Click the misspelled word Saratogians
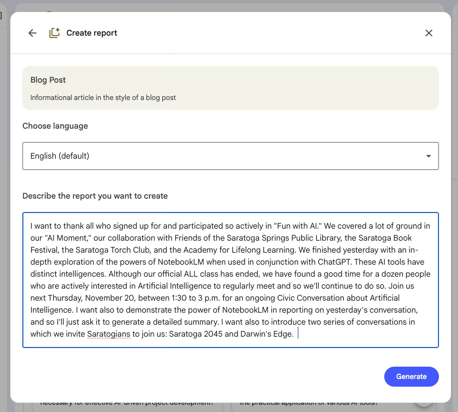The width and height of the screenshot is (458, 412). click(108, 334)
